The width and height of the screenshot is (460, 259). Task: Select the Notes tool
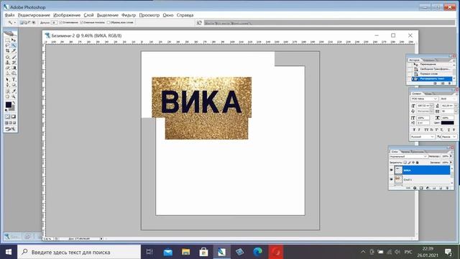[x=8, y=91]
